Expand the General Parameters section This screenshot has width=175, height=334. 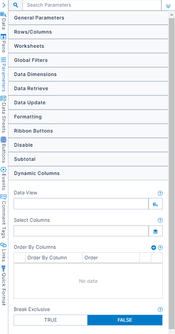(x=88, y=18)
